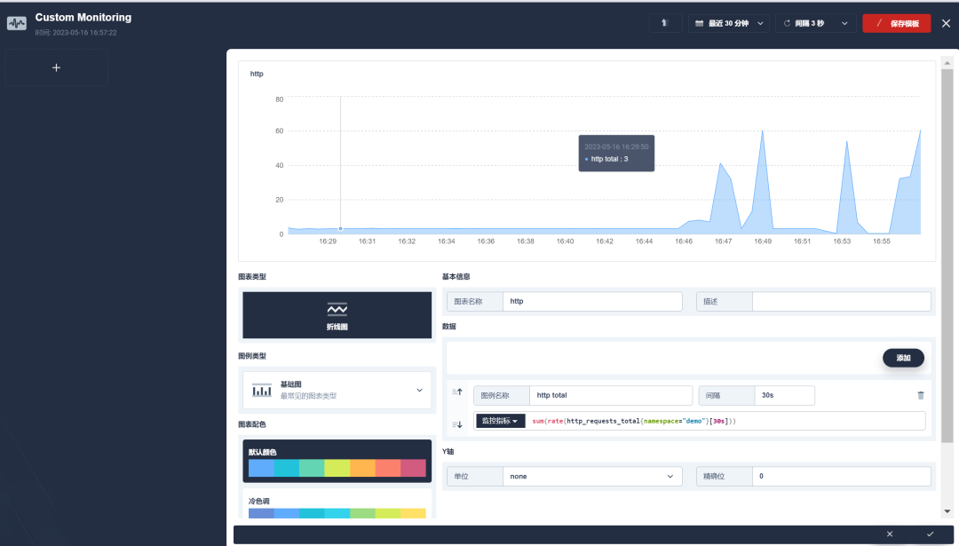Open the 监控指标 metric dropdown
This screenshot has width=959, height=546.
click(500, 421)
